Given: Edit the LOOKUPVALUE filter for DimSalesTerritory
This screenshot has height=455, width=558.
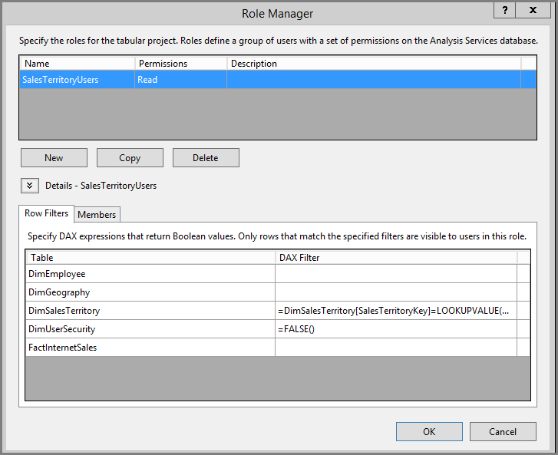Looking at the screenshot, I should coord(396,311).
